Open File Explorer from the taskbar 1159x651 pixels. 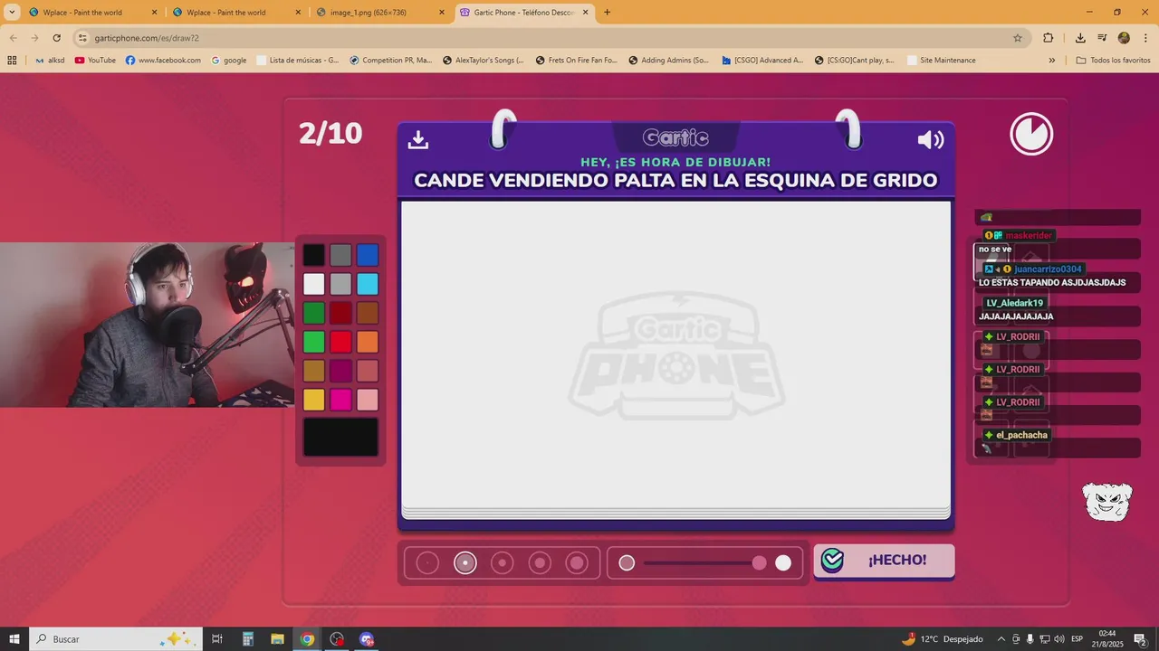[277, 639]
